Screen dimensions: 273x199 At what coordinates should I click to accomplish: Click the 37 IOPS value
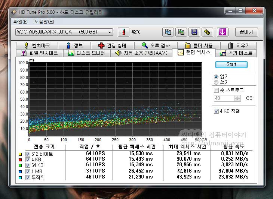(x=96, y=171)
